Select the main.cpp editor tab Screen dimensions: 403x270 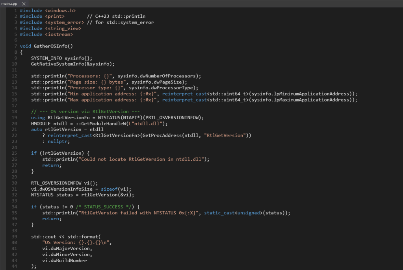(x=10, y=4)
